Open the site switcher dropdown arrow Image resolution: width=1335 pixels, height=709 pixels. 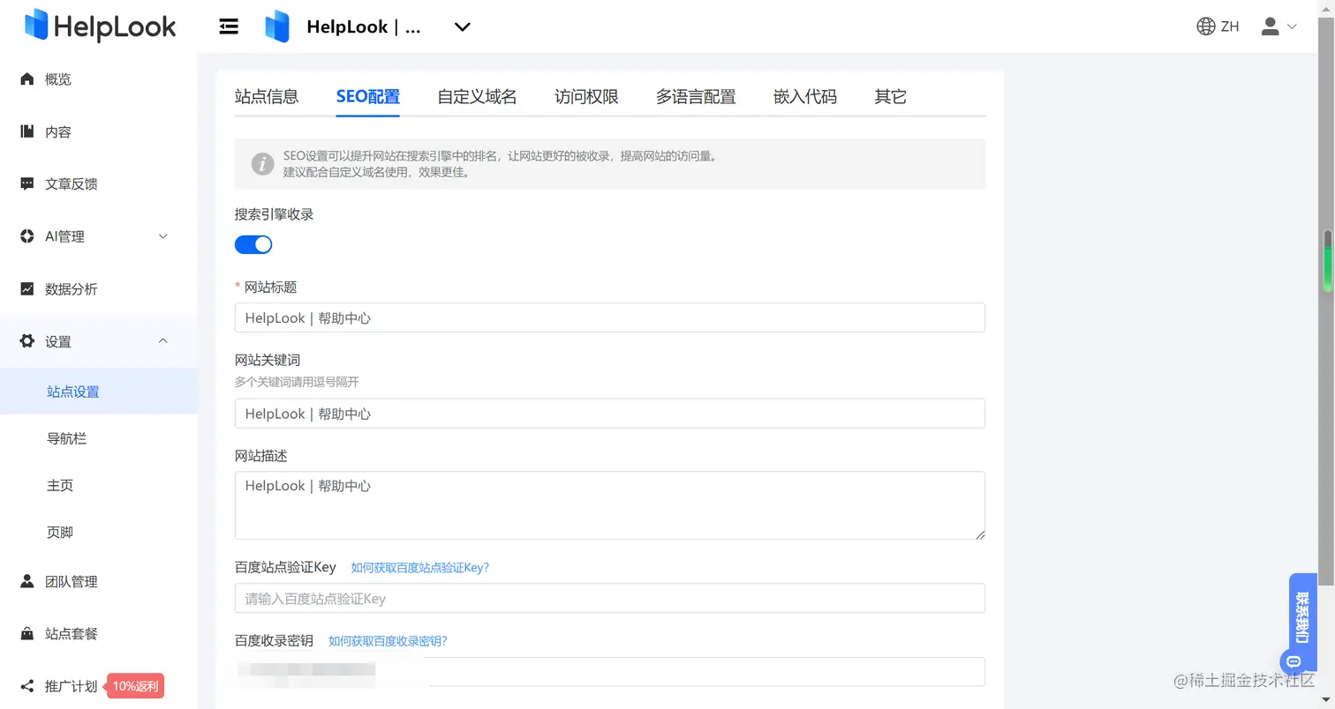(462, 27)
